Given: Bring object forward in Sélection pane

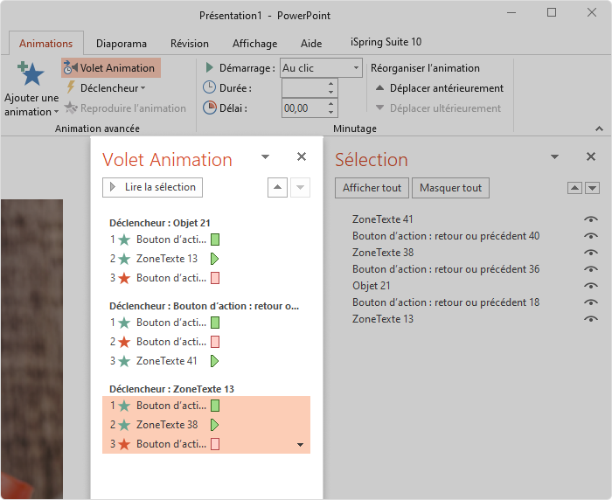Looking at the screenshot, I should click(x=574, y=188).
